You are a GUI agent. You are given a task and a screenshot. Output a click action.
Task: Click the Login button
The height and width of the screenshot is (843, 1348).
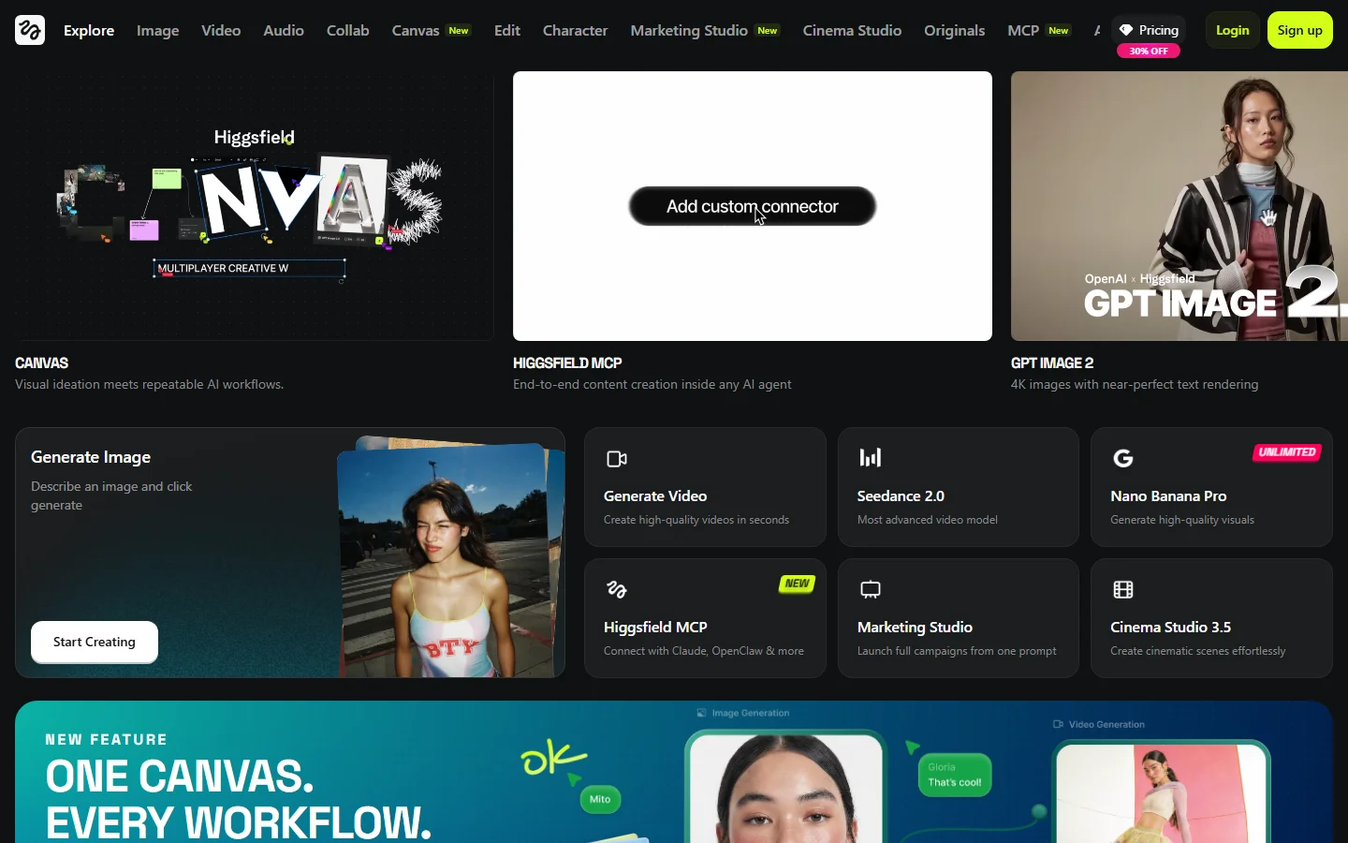[1232, 30]
